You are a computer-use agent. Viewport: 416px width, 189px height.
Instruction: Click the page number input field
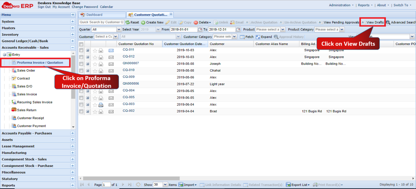click(106, 185)
